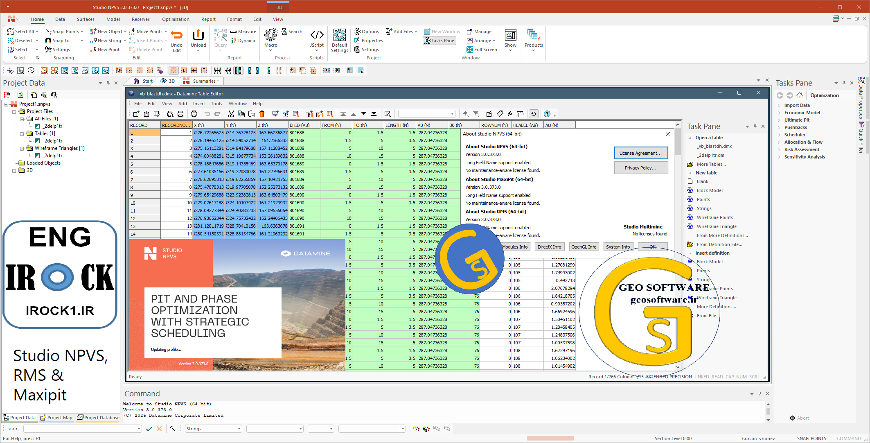The height and width of the screenshot is (443, 870).
Task: Open the Surfaces ribbon tab
Action: coord(86,19)
